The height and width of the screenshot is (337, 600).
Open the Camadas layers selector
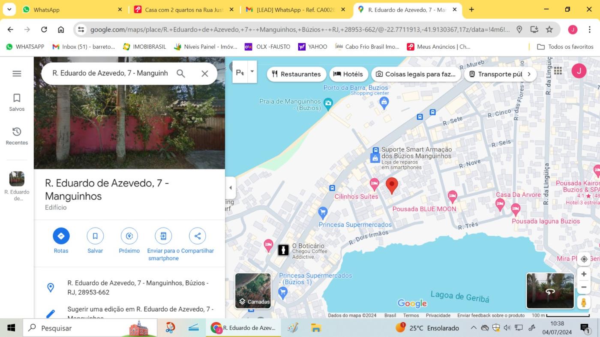click(x=253, y=291)
